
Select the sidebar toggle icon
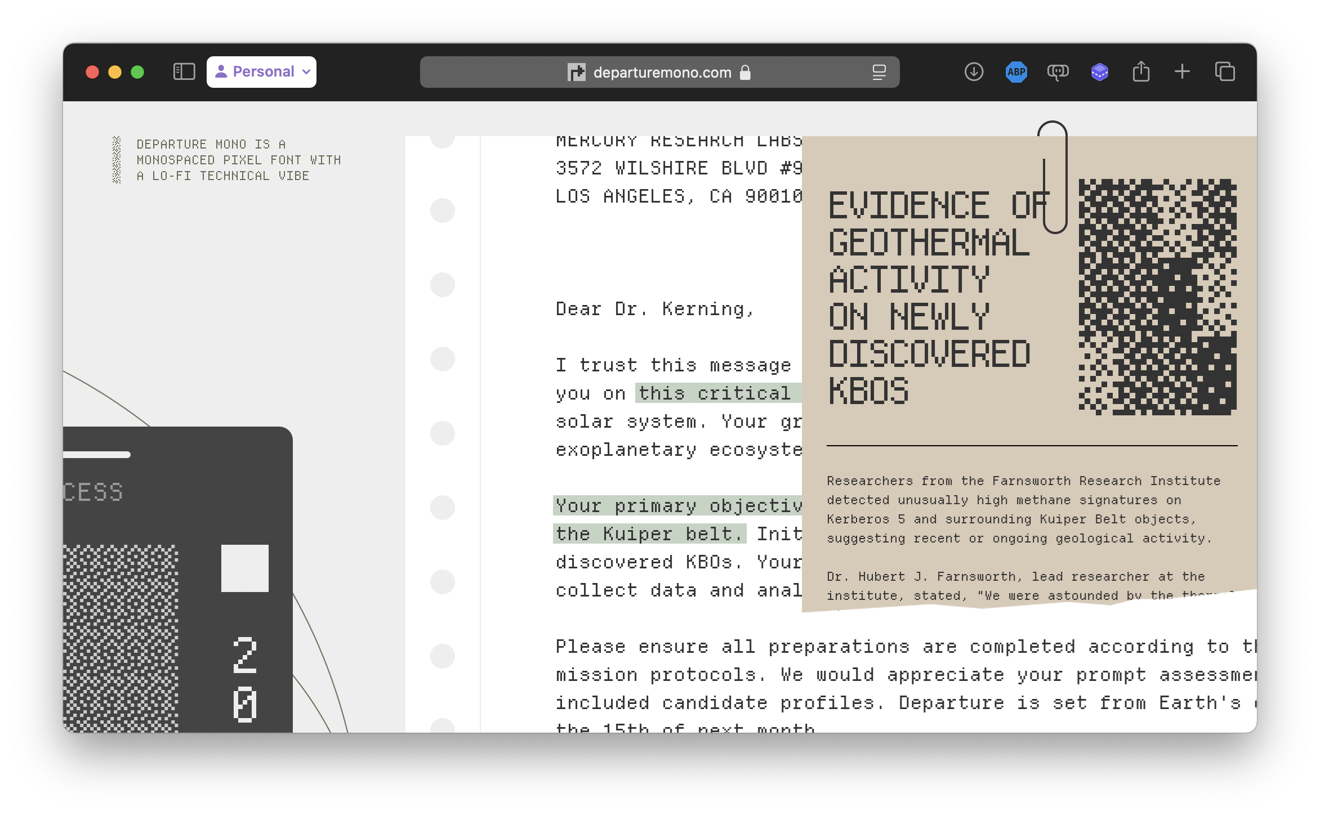pos(186,71)
